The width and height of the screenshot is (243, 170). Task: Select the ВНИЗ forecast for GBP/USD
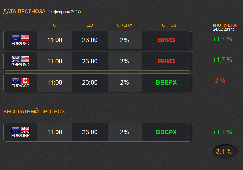(x=166, y=61)
